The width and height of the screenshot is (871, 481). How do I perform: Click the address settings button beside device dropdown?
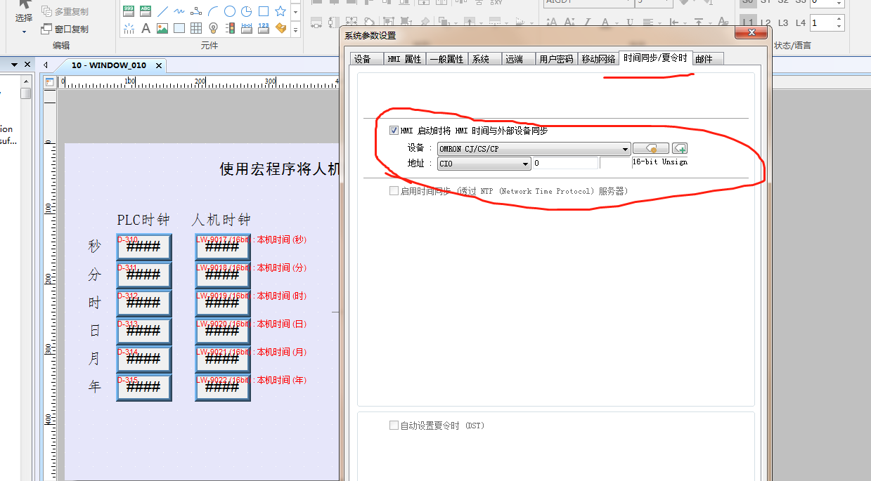pyautogui.click(x=650, y=148)
